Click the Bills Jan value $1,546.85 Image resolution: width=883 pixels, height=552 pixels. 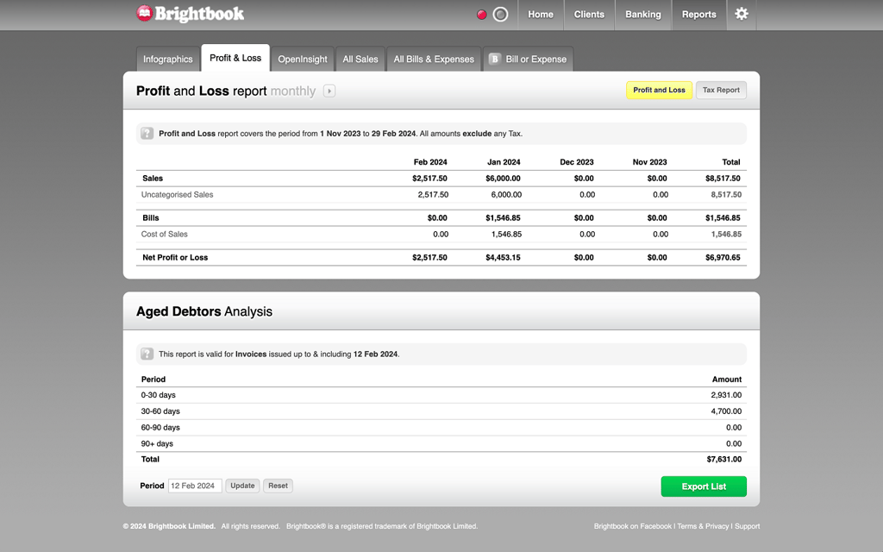503,218
